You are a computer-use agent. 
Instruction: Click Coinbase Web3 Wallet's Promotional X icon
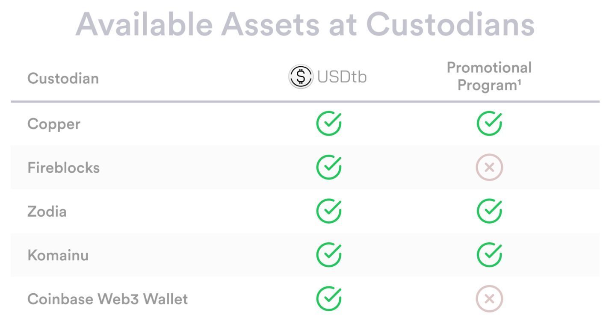coord(490,299)
